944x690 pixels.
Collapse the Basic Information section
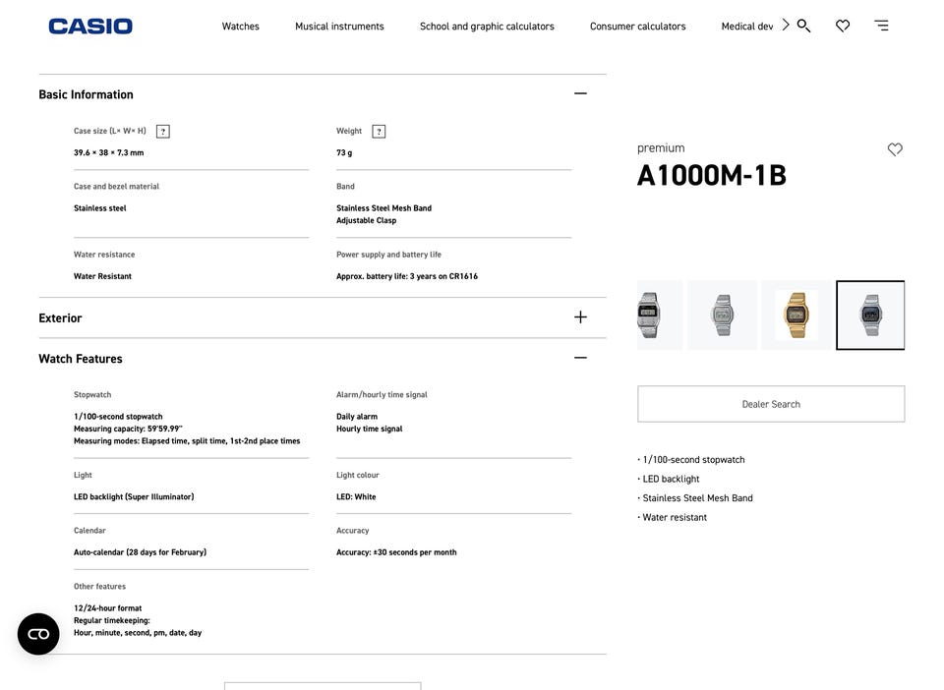point(580,94)
